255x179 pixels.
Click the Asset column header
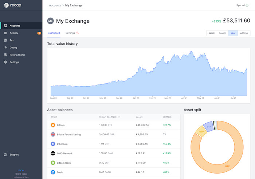pos(54,117)
